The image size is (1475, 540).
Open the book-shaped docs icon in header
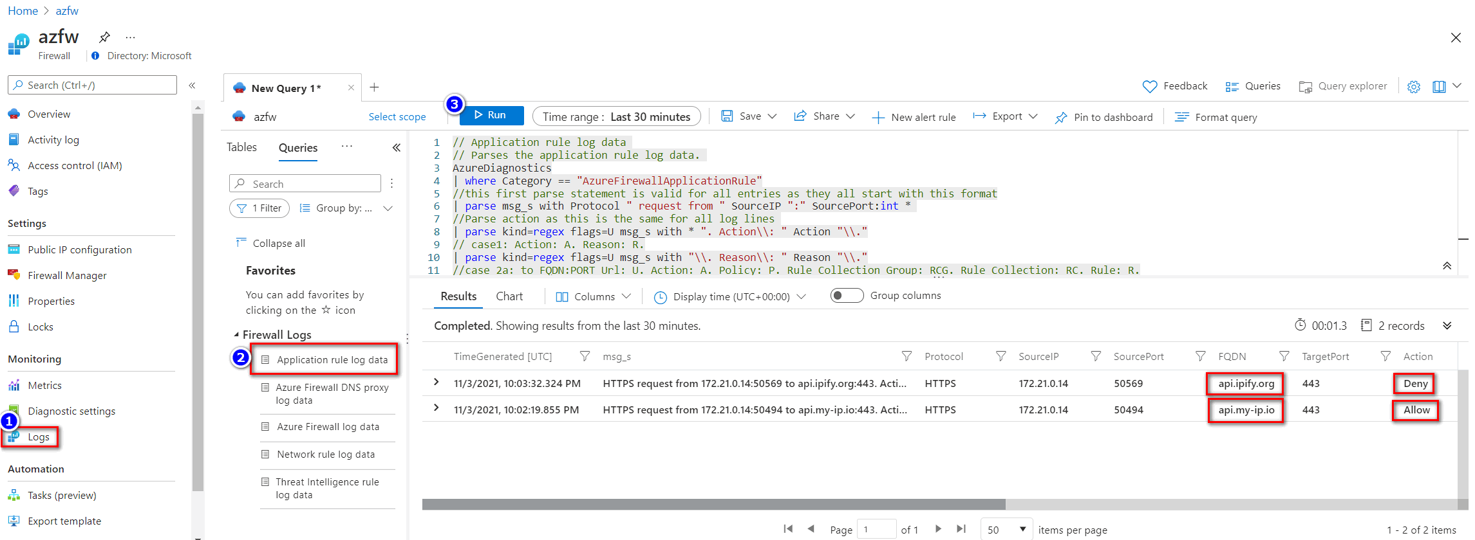click(1439, 87)
